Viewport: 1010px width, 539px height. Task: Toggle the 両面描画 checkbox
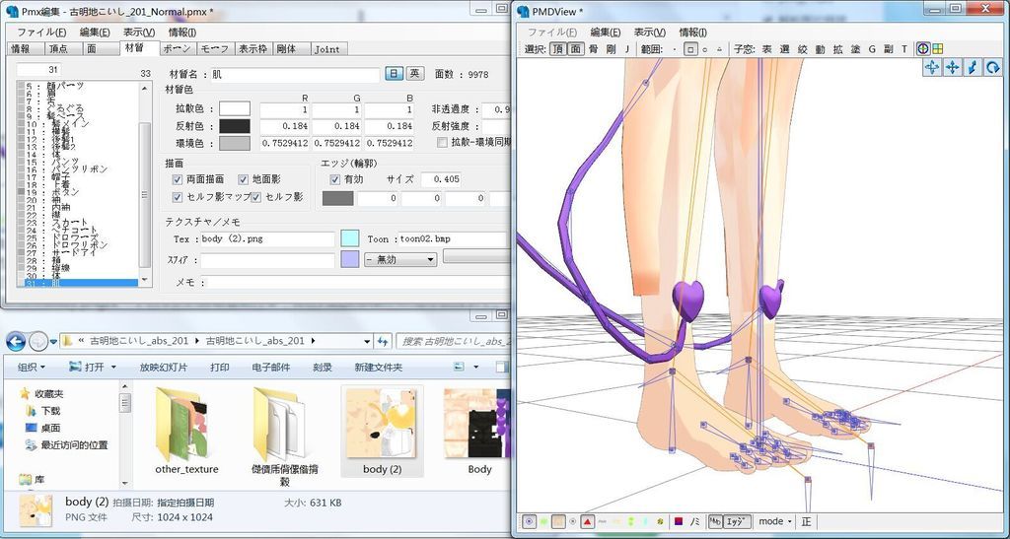(178, 179)
